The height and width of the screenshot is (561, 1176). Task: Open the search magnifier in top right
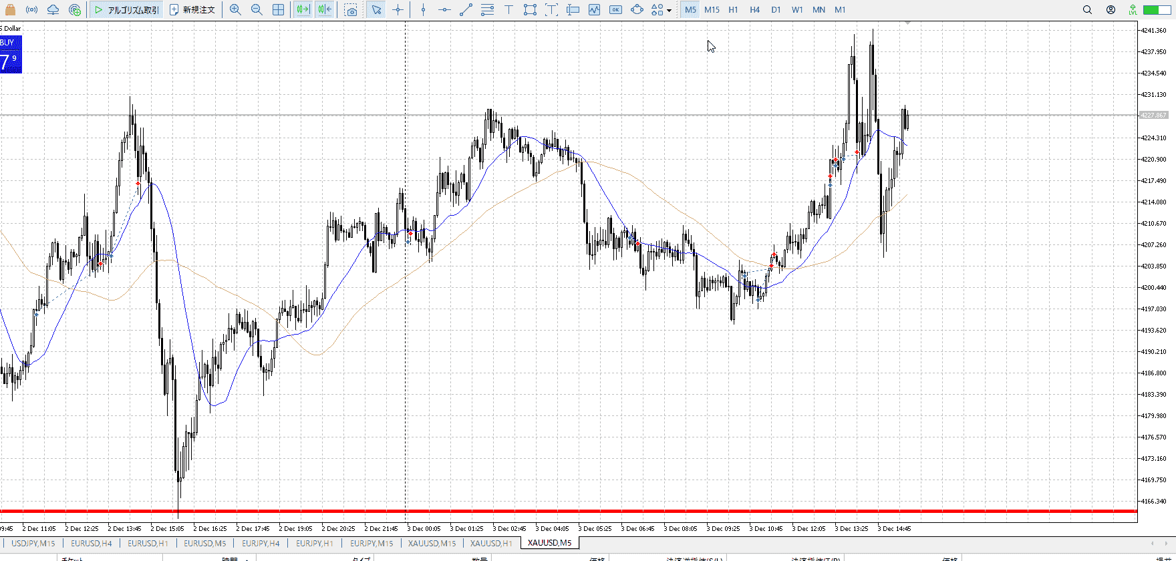click(1087, 10)
